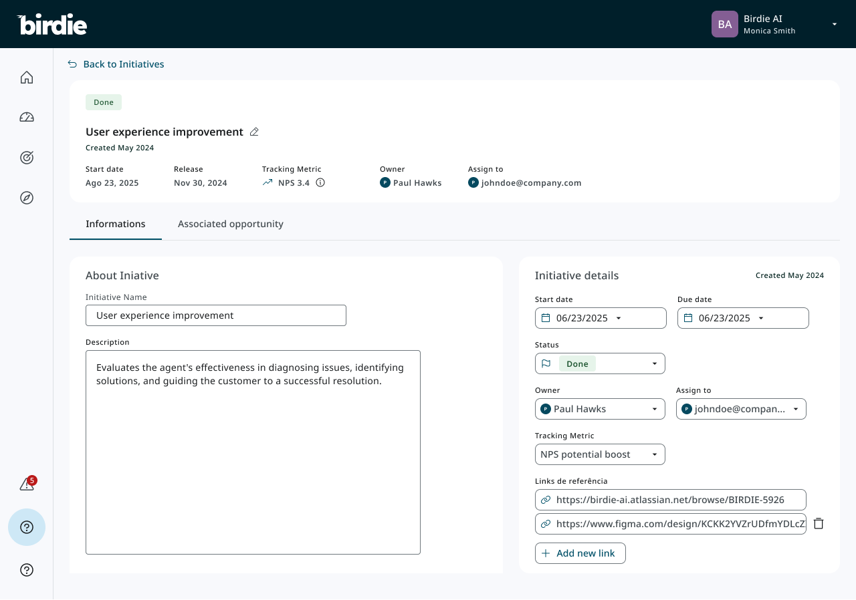Open the Home icon in sidebar
This screenshot has width=856, height=600.
[x=27, y=78]
